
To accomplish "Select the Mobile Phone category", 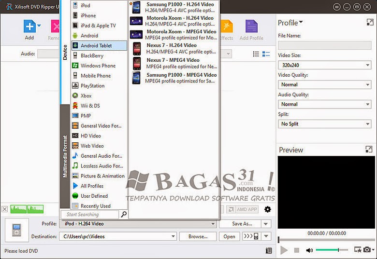I will [99, 76].
